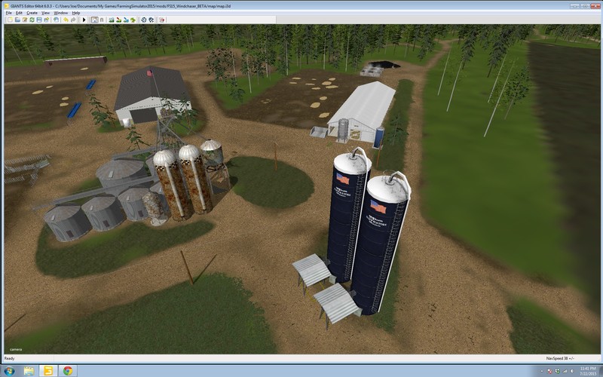
Task: Click the Open folder icon in toolbar
Action: click(17, 20)
